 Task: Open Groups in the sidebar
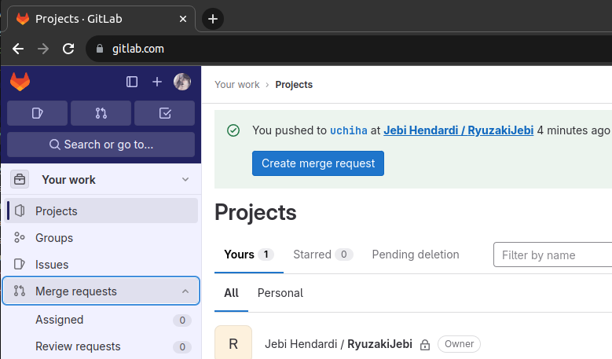[53, 238]
